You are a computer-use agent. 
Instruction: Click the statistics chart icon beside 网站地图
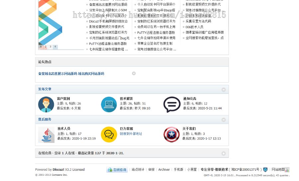point(287,169)
